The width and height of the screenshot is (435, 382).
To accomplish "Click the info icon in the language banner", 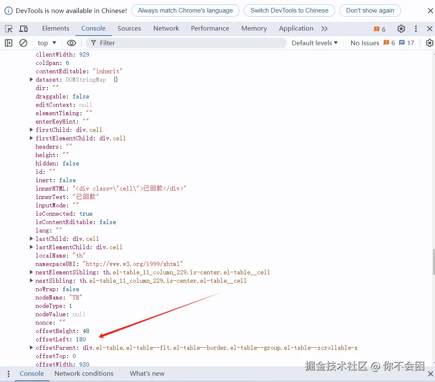I will point(9,11).
